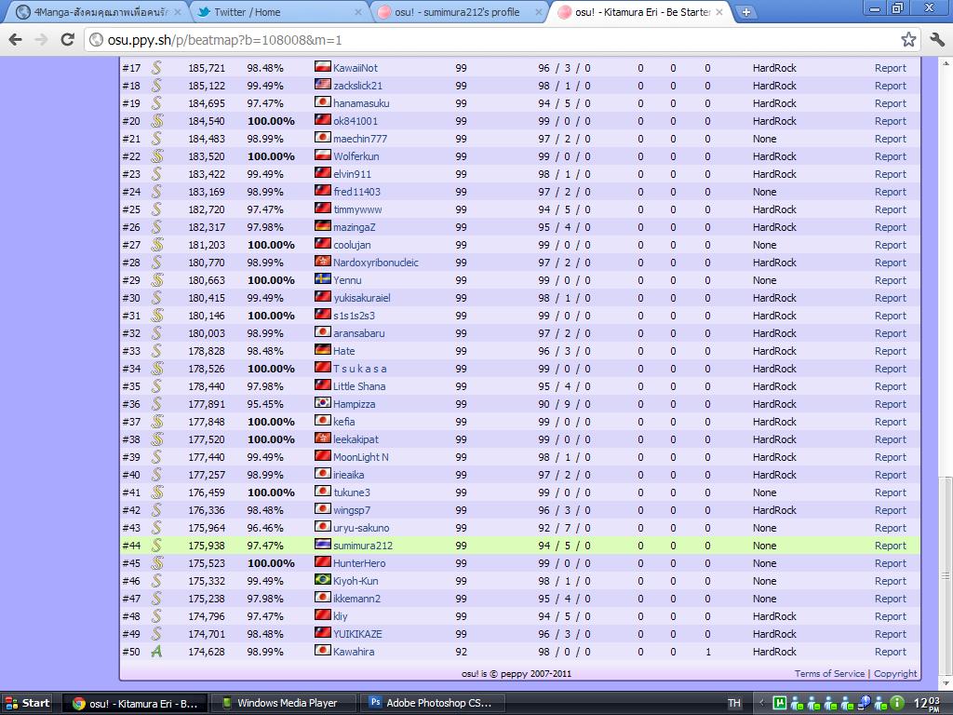Image resolution: width=953 pixels, height=715 pixels.
Task: Open Little Shana's player profile
Action: [x=359, y=386]
